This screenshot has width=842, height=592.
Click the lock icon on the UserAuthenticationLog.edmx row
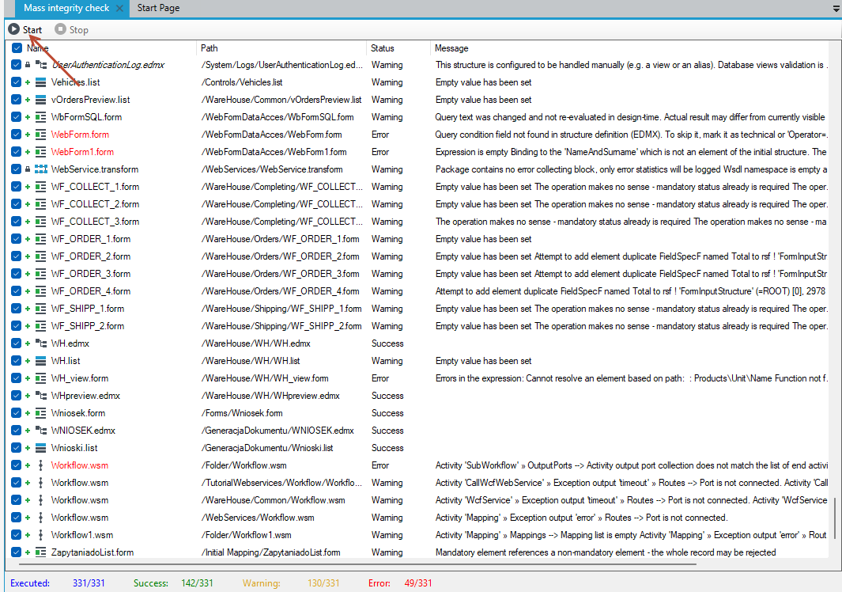click(x=28, y=65)
